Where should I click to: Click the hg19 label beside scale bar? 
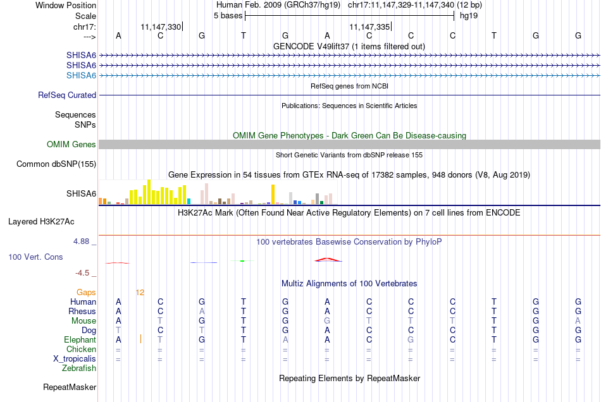pos(468,16)
